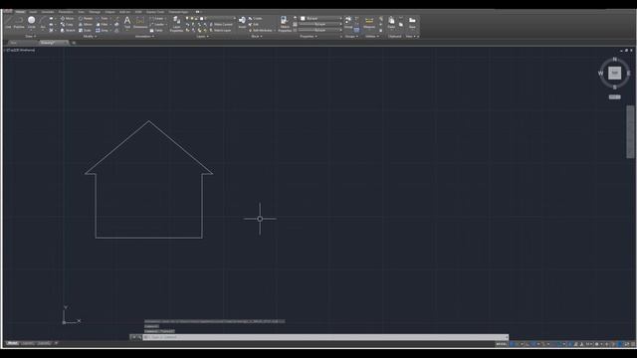637x358 pixels.
Task: Activate the Array command
Action: [x=103, y=31]
